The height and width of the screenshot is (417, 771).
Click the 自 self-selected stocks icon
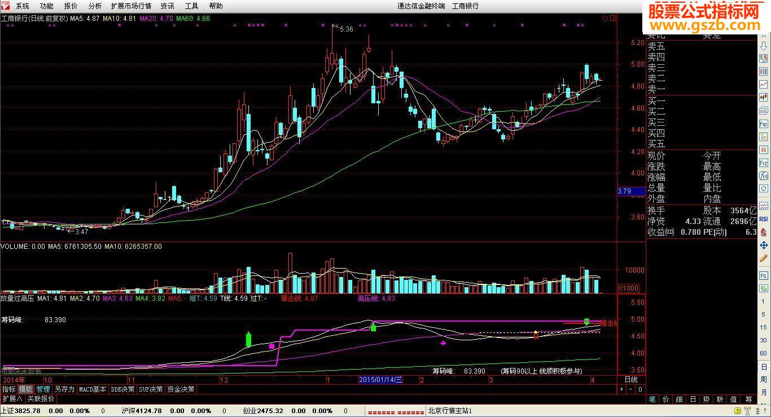pyautogui.click(x=764, y=150)
